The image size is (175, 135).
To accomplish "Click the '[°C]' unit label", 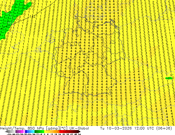I will point(64,128).
